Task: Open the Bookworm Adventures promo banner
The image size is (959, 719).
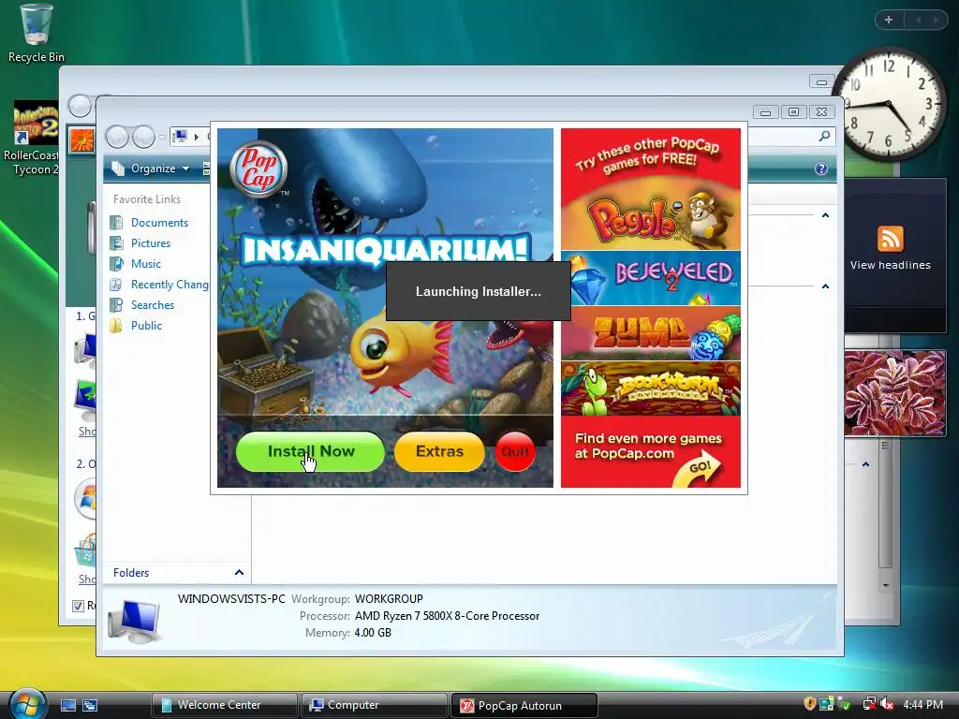Action: 651,389
